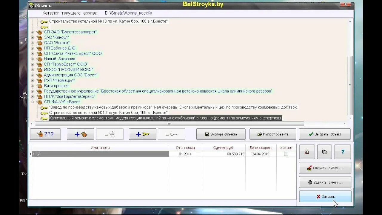Click the open book icon button
The height and width of the screenshot is (215, 382).
306,152
